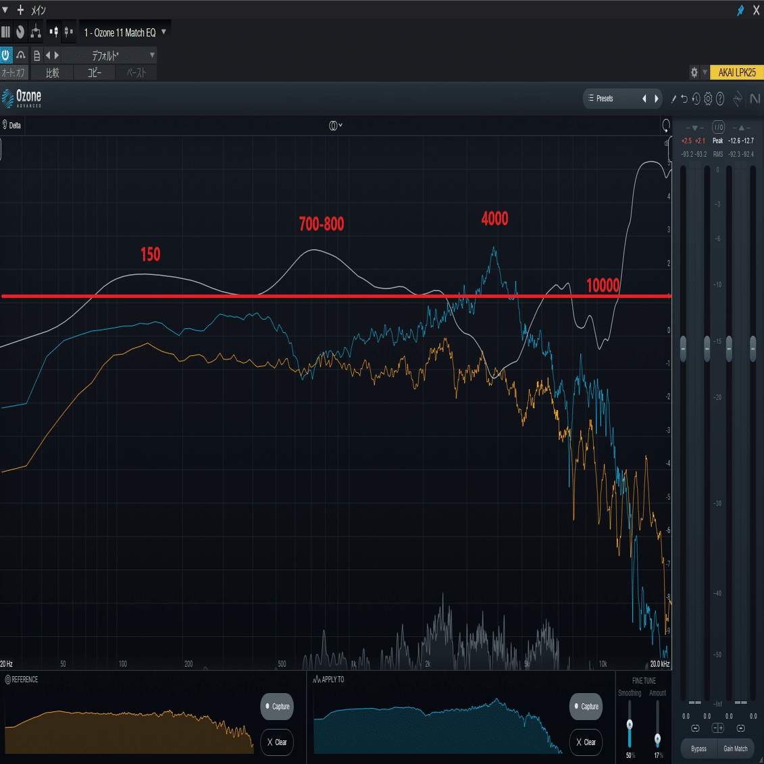The width and height of the screenshot is (764, 764).
Task: Add new tab with the plus icon
Action: (20, 9)
